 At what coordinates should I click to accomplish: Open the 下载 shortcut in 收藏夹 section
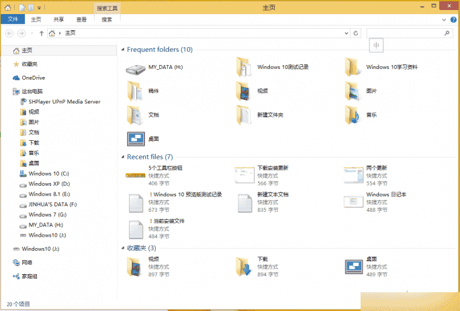(243, 267)
